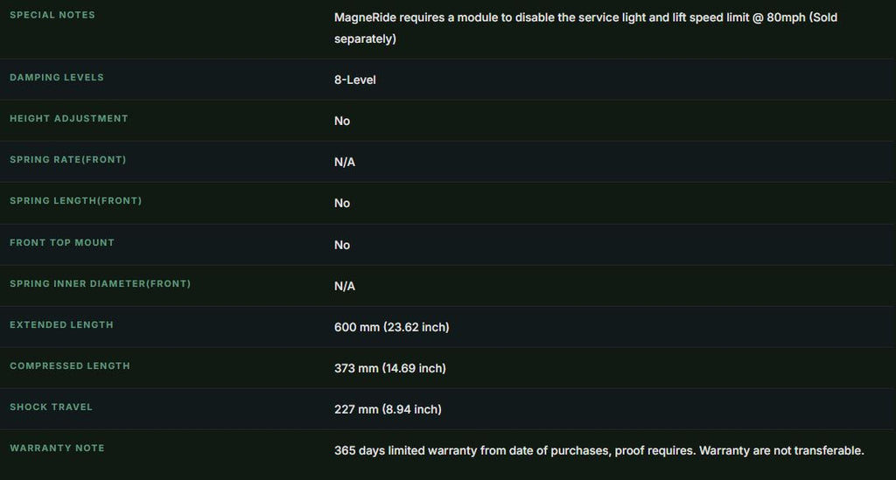This screenshot has height=480, width=896.
Task: Select the Front Top Mount No value
Action: pyautogui.click(x=342, y=245)
